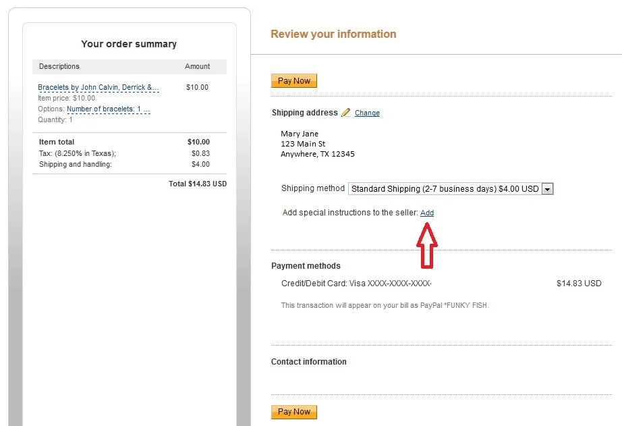This screenshot has height=426, width=622.
Task: Click the Contact information heading
Action: pyautogui.click(x=308, y=362)
